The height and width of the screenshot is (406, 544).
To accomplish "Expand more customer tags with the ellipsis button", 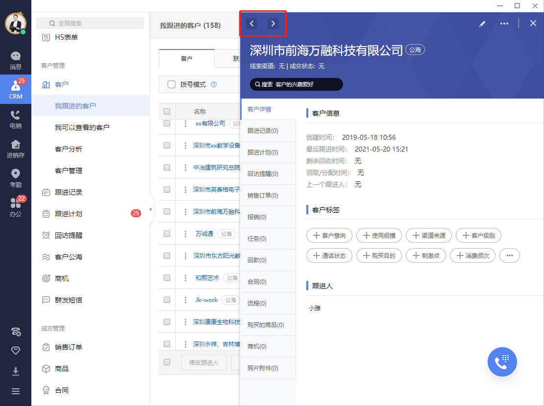I will (510, 255).
